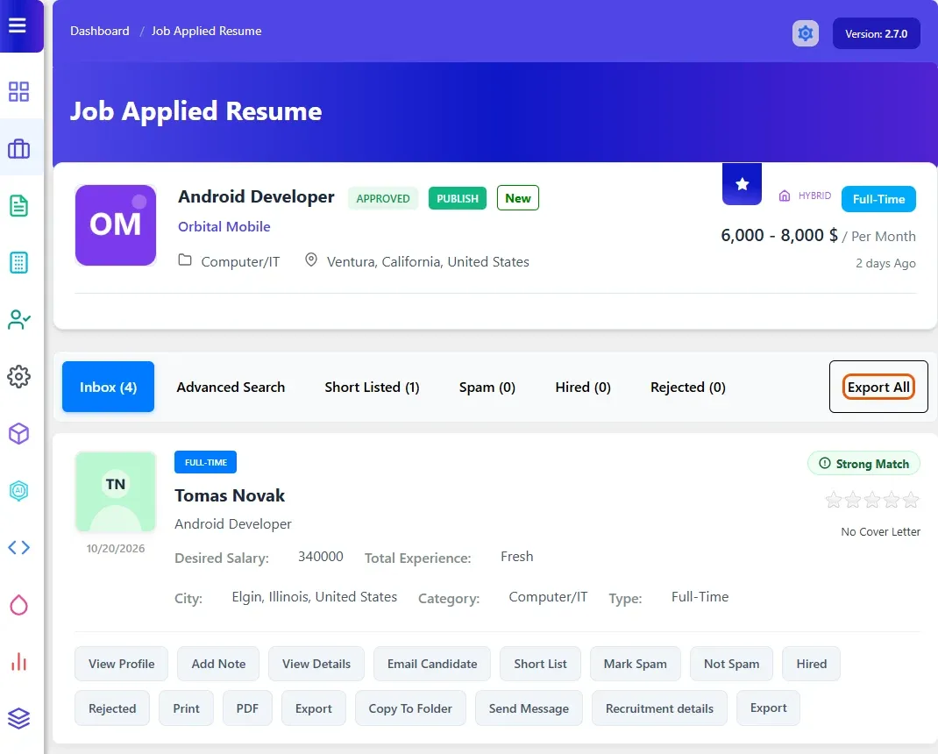Screen dimensions: 938x754
Task: Click the location pin icon beside Ventura
Action: (311, 260)
